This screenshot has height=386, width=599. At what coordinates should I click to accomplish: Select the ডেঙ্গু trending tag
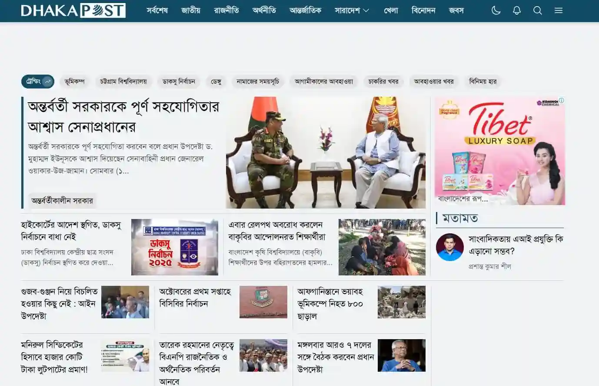click(x=216, y=82)
